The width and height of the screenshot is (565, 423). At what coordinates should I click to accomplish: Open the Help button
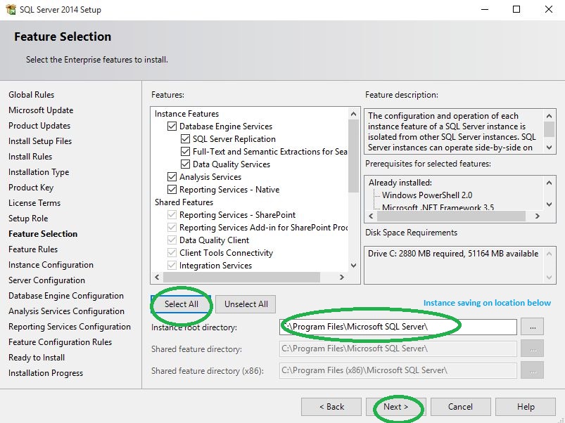tap(526, 406)
